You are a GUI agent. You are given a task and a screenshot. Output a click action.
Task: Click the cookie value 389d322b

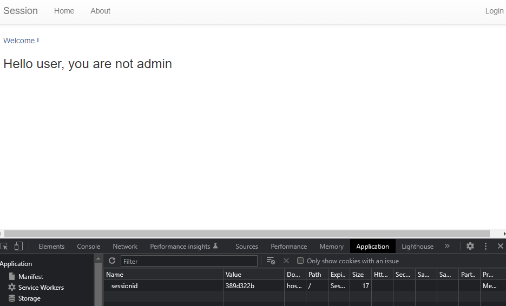click(240, 285)
